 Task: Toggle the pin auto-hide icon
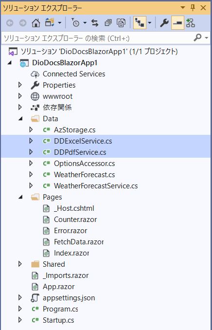pos(193,8)
